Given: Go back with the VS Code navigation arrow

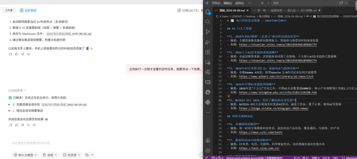Looking at the screenshot, I should (x=262, y=3).
